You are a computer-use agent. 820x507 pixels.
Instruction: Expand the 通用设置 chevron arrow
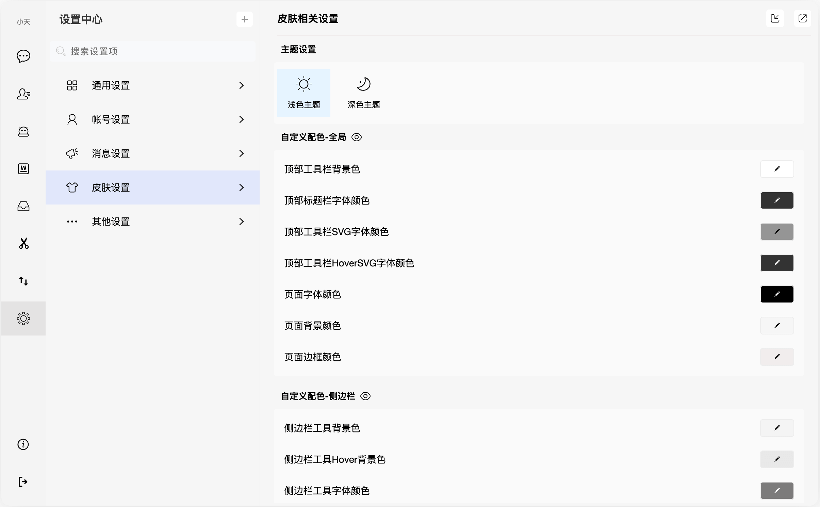point(242,85)
